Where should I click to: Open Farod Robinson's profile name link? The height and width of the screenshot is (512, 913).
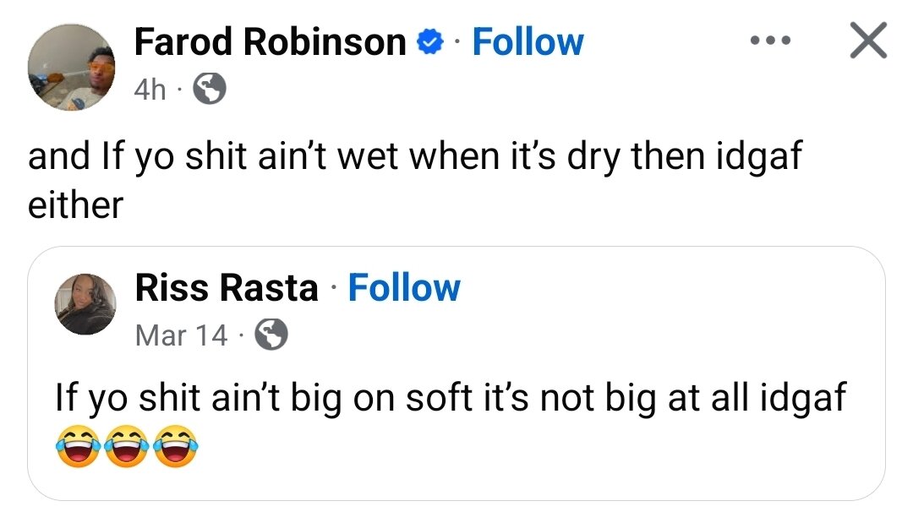click(271, 42)
